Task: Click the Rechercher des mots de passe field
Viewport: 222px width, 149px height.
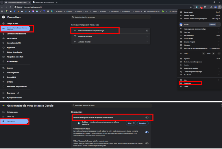Action: (x=112, y=106)
